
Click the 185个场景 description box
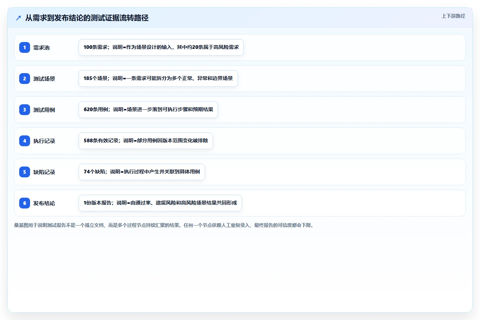158,79
